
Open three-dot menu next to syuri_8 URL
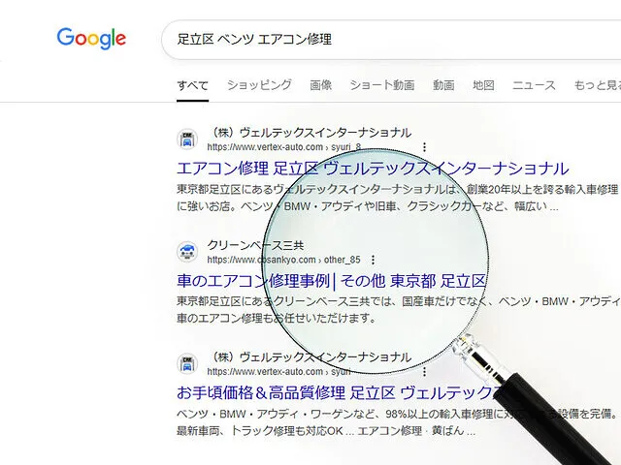tap(425, 147)
